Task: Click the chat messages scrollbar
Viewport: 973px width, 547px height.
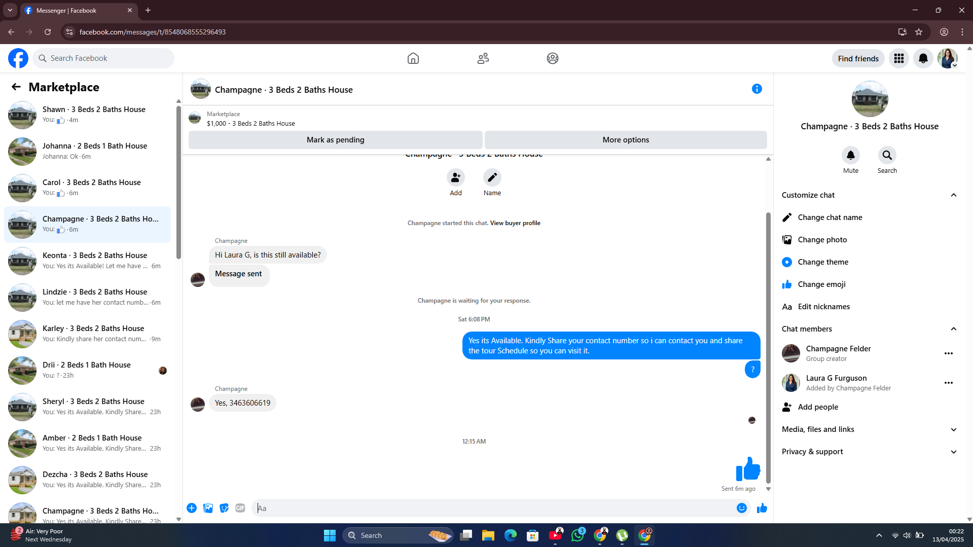Action: click(x=768, y=348)
